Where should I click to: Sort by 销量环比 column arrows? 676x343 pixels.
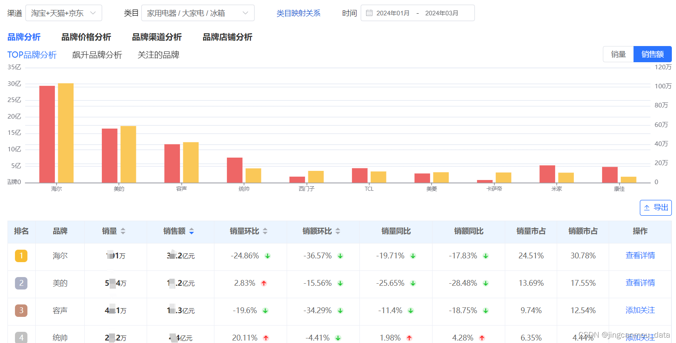pos(265,231)
